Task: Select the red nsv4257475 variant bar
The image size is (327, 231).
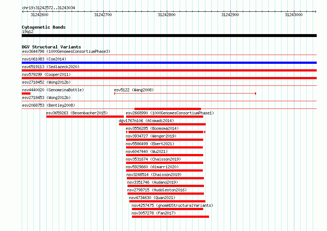Action: [168, 209]
